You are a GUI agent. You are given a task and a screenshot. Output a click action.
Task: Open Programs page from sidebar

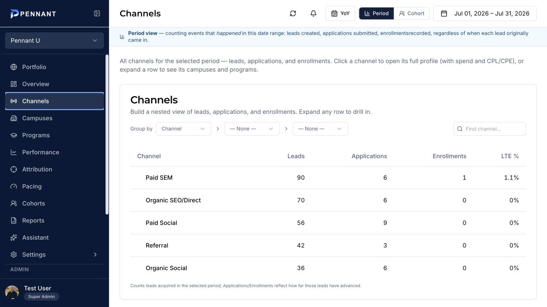pos(54,135)
